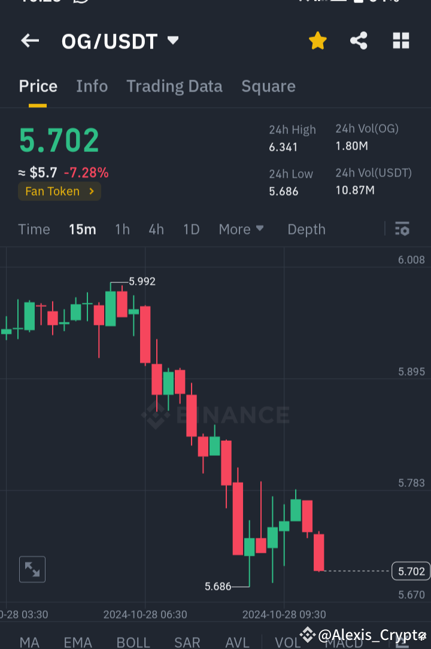Open the trading layout grid icon

point(400,41)
